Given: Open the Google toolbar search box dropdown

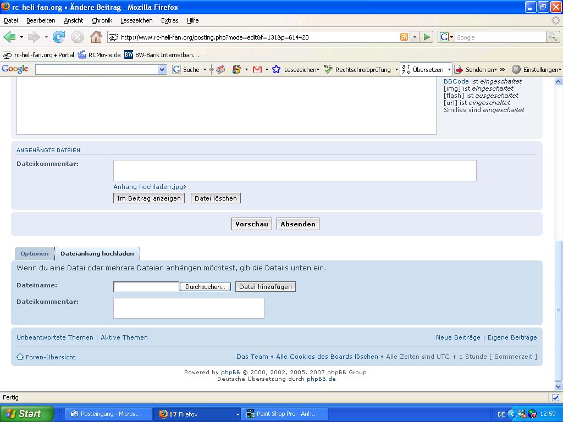Looking at the screenshot, I should 162,70.
